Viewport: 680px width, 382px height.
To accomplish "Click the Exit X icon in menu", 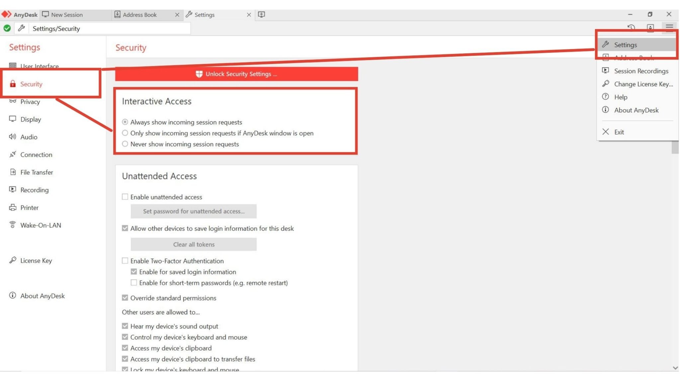I will click(x=606, y=132).
